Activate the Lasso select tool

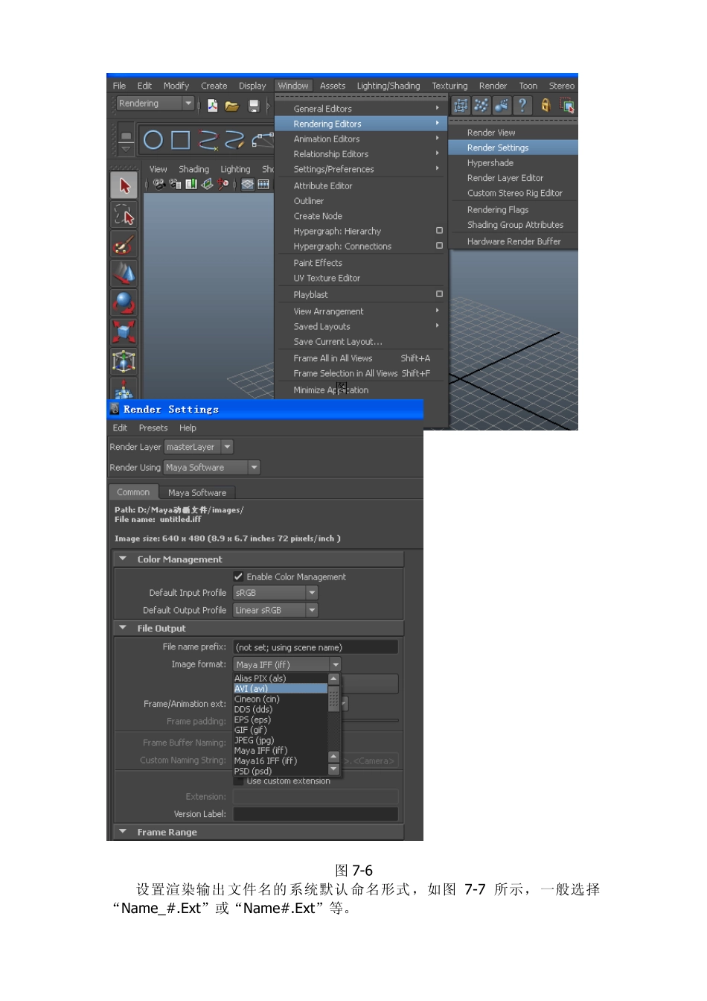coord(124,215)
